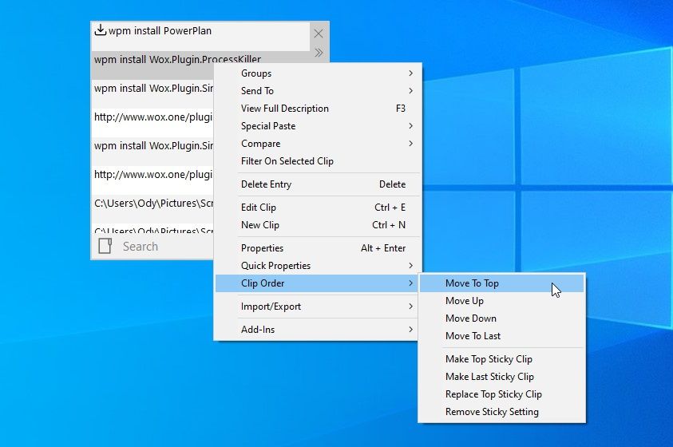Select the 'wpm install PowerPlan' clip
Viewport: 673px width, 447px height.
(200, 36)
